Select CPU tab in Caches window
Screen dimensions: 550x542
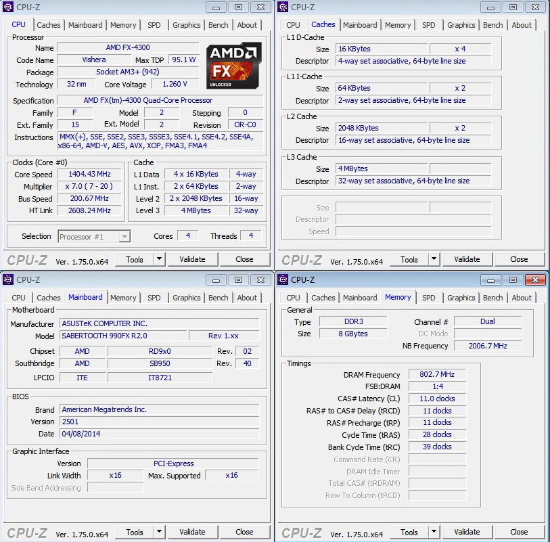point(293,25)
